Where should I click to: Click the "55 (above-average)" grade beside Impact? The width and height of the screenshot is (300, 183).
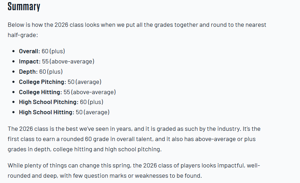click(x=68, y=61)
